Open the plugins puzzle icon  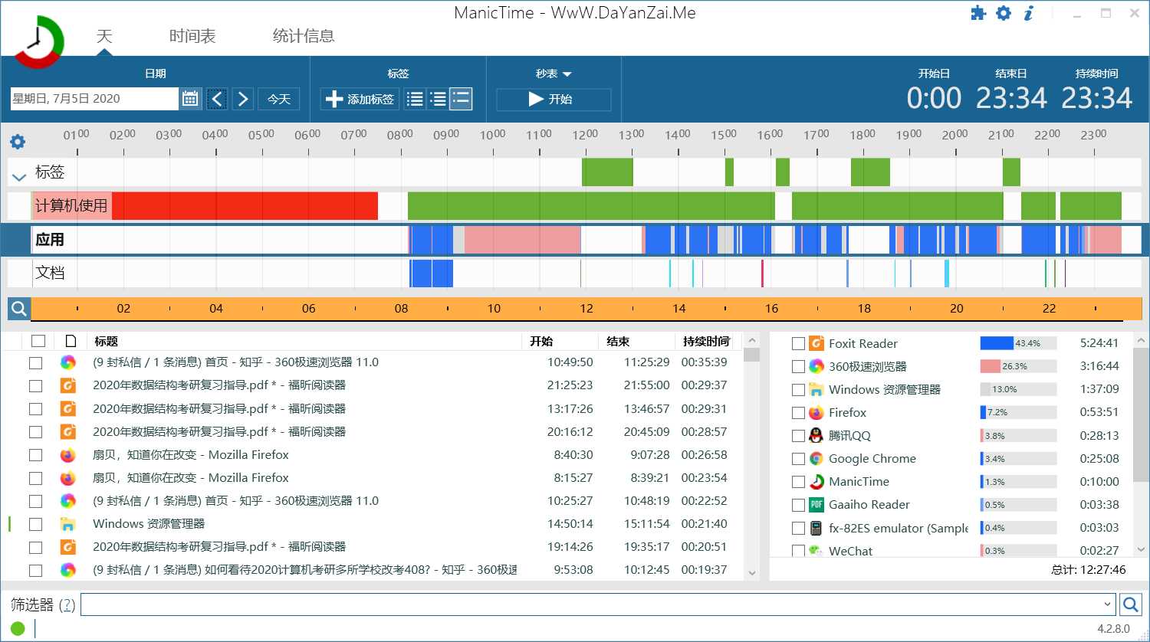coord(978,13)
